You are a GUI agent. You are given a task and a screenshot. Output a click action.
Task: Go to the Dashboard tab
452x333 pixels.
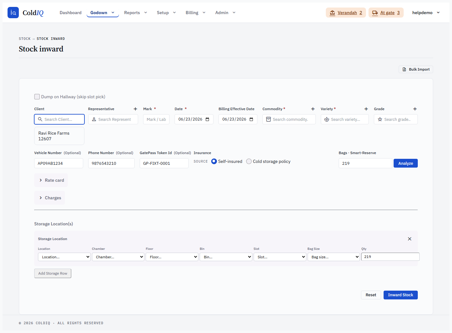pos(71,13)
